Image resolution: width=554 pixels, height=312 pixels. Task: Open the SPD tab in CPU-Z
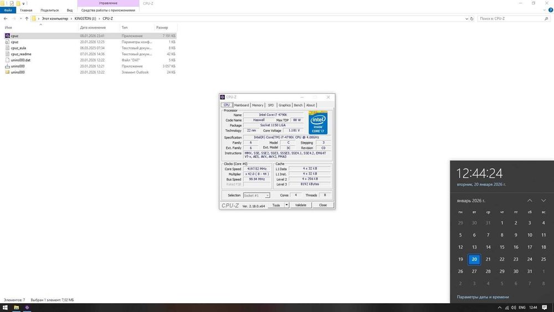click(x=271, y=105)
